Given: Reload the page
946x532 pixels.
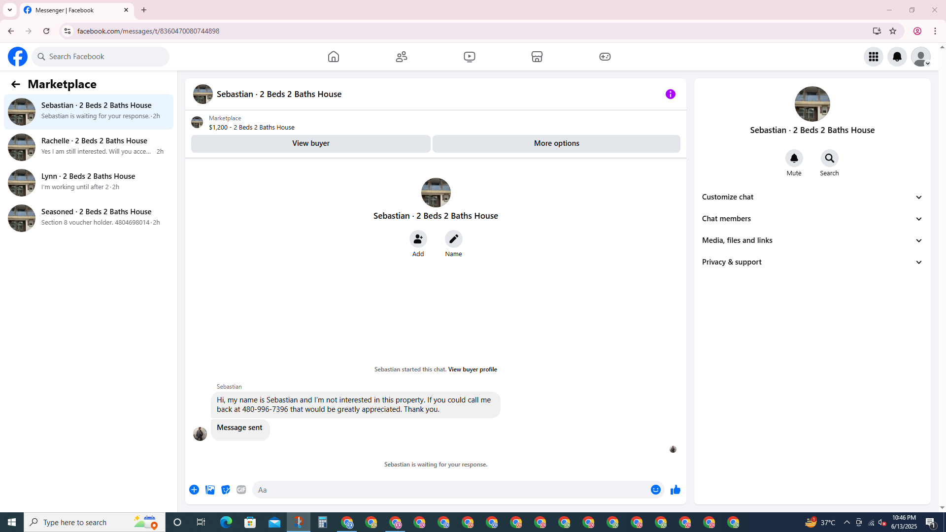Looking at the screenshot, I should coord(46,31).
